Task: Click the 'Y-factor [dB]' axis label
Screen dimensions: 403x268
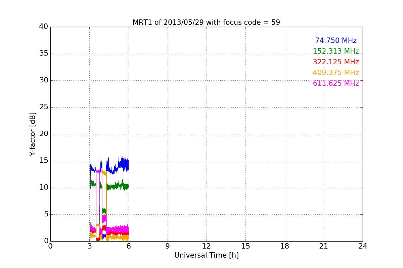Action: pyautogui.click(x=33, y=134)
